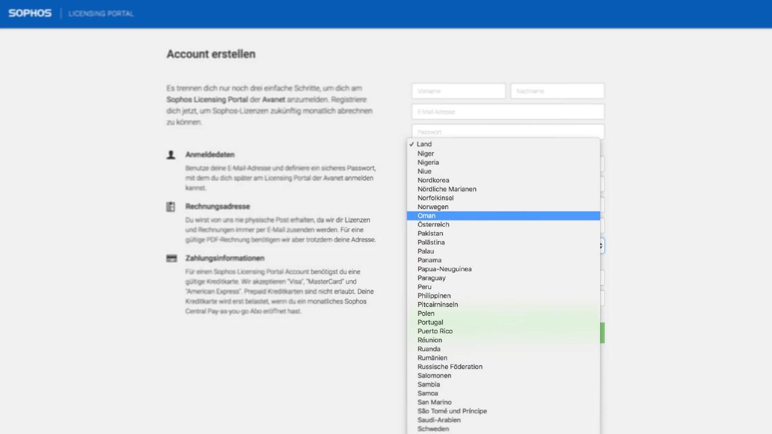The height and width of the screenshot is (434, 772).
Task: Click the Vorname input field
Action: click(x=458, y=91)
